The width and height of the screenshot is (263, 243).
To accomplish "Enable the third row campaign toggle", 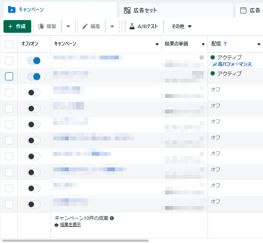I will click(34, 93).
